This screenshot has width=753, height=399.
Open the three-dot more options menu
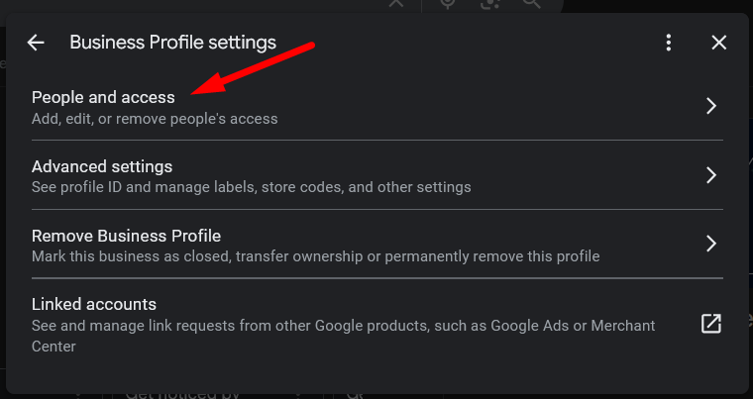point(670,43)
